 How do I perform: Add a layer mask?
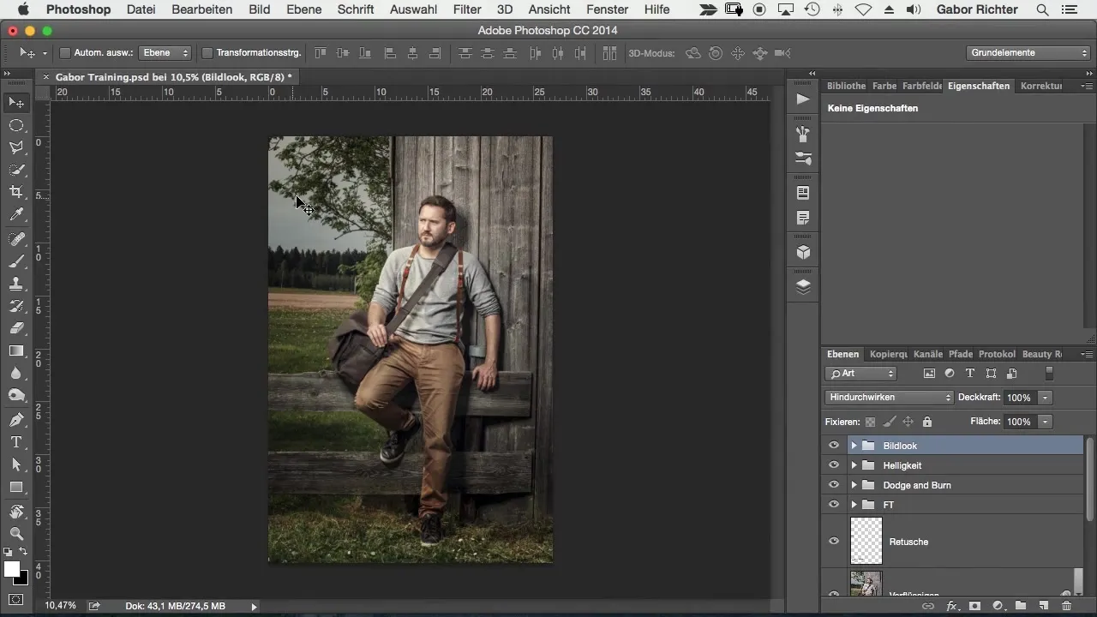coord(974,606)
